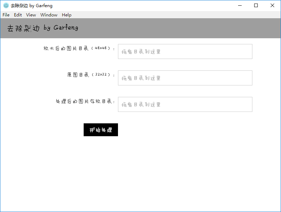Open the Help menu
This screenshot has width=281, height=212.
click(66, 15)
